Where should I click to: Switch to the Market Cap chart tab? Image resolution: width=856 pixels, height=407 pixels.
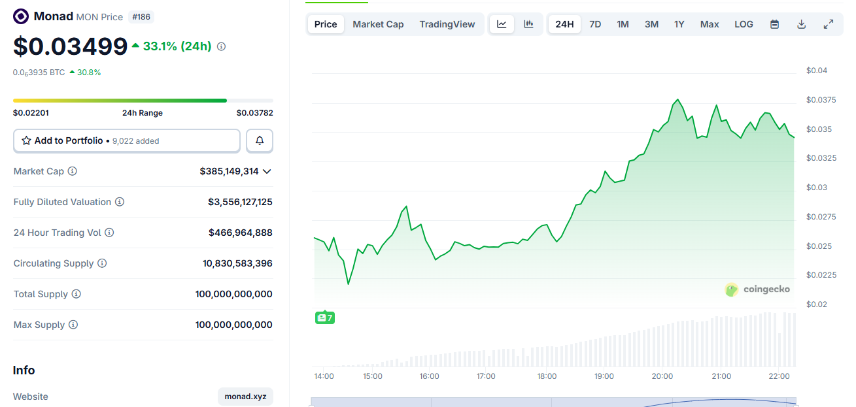(x=378, y=24)
